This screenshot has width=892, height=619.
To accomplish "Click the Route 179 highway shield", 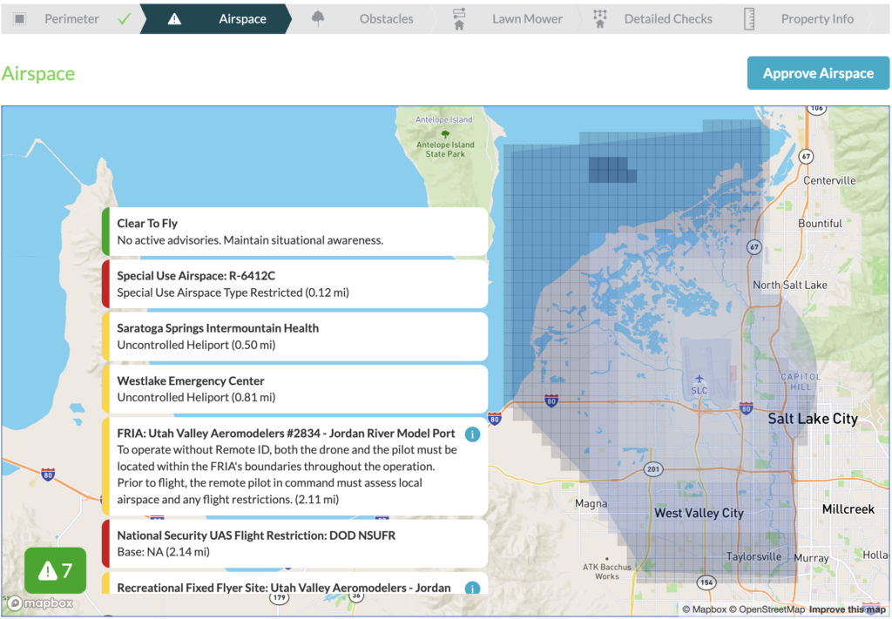I will tap(279, 597).
